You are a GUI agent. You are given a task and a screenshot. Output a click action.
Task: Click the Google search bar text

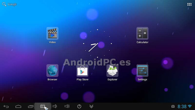(12, 4)
